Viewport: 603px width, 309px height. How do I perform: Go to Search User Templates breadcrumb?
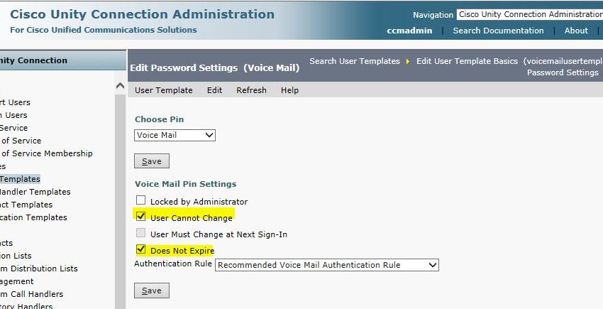355,61
